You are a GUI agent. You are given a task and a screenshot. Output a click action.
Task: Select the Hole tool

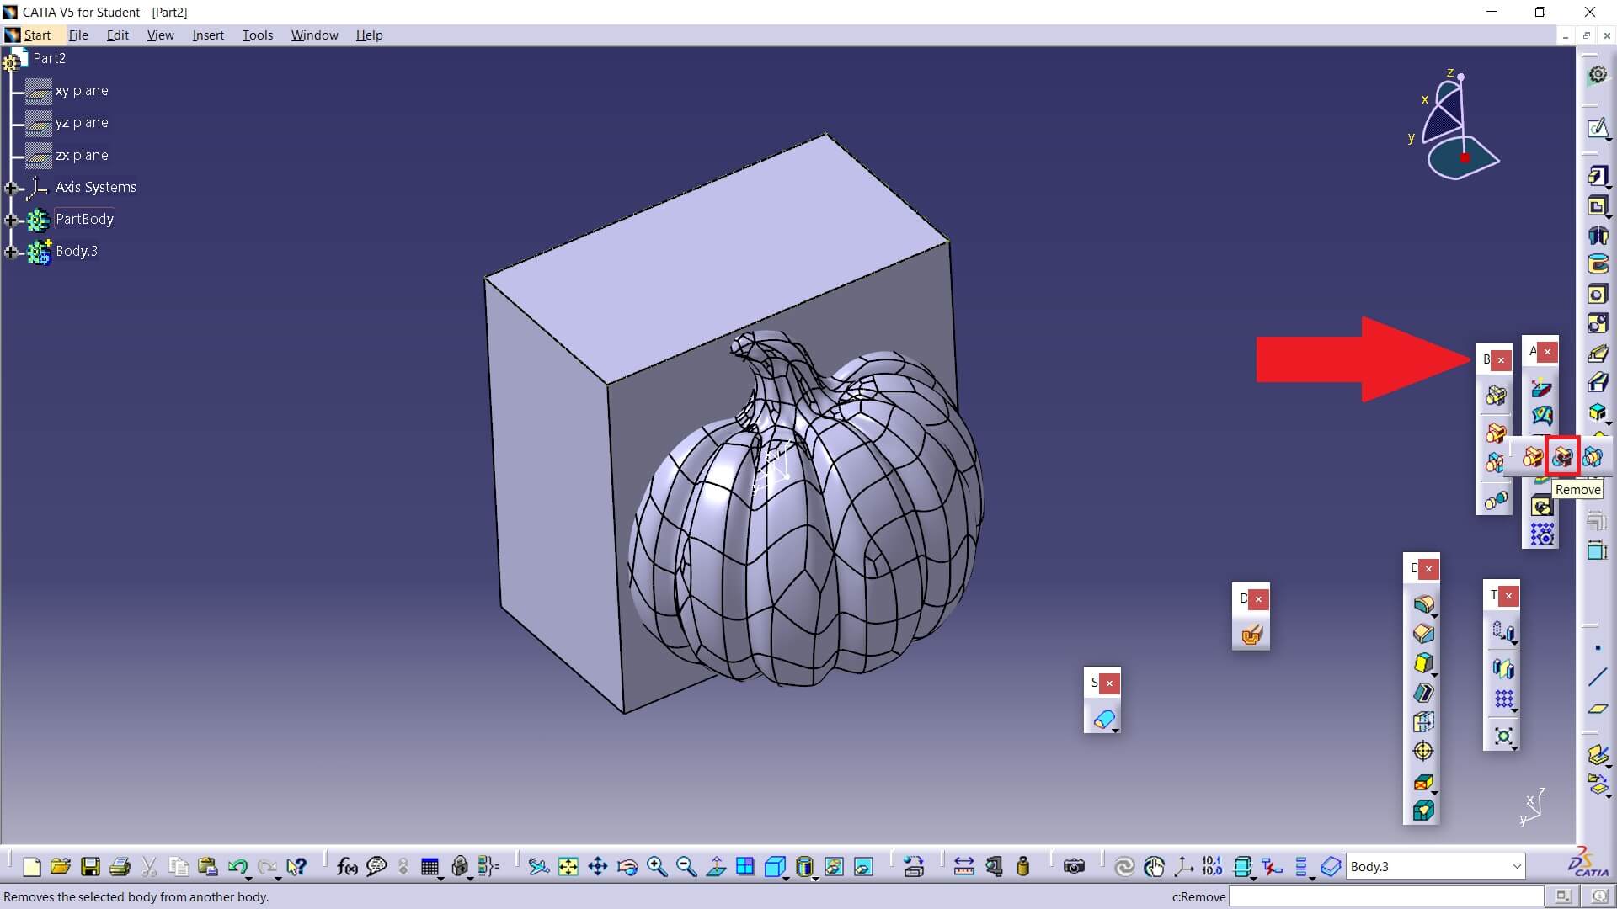[1598, 295]
